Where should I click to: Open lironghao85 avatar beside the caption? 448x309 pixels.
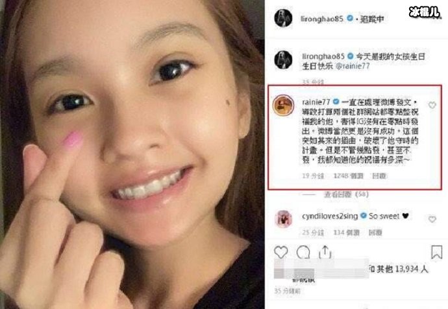(283, 60)
